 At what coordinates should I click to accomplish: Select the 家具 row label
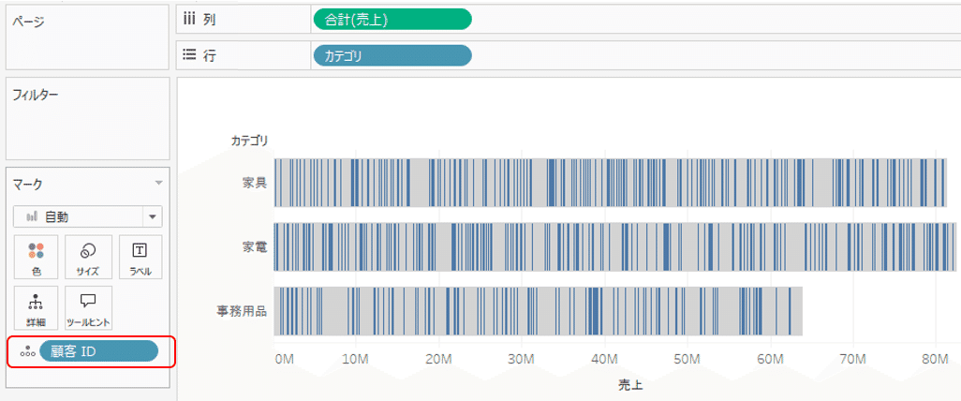[255, 182]
